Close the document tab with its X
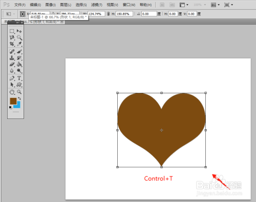Screen dimensions: 256x202 coord(62,22)
